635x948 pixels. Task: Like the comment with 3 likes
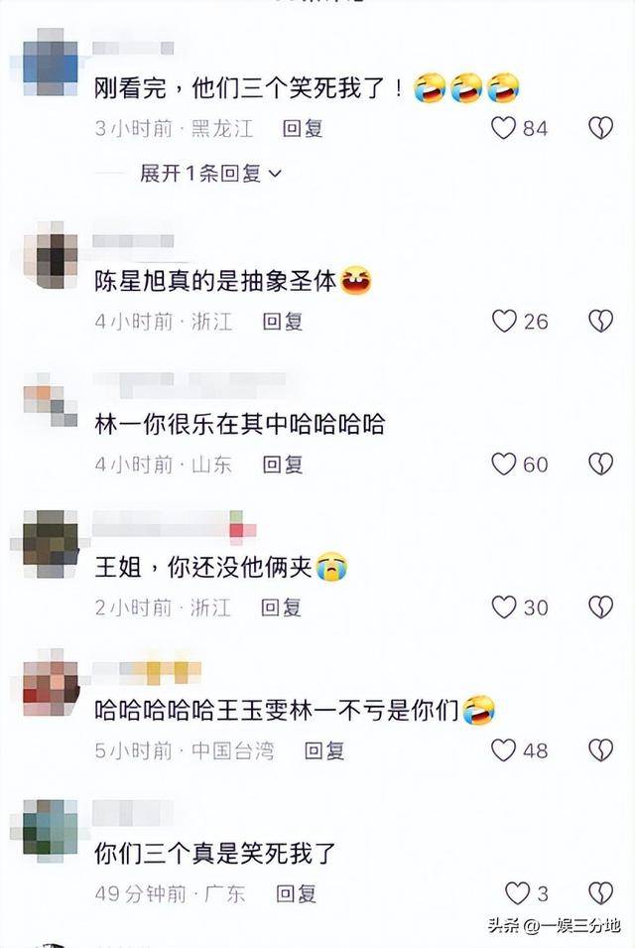coord(517,893)
